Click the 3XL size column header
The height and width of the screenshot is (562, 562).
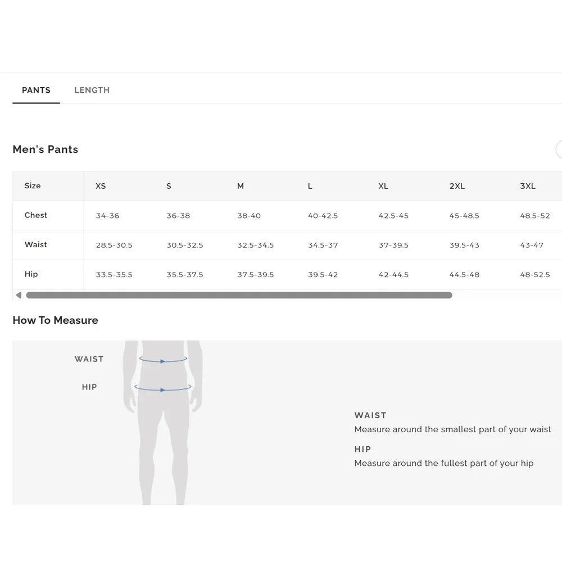pyautogui.click(x=528, y=186)
